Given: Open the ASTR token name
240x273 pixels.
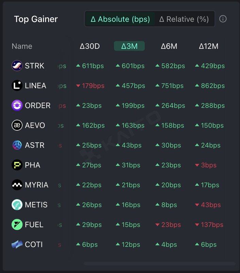Looking at the screenshot, I should click(x=35, y=145).
